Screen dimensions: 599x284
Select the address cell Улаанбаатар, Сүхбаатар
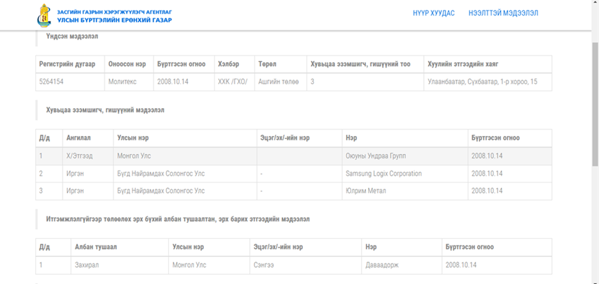click(x=488, y=82)
